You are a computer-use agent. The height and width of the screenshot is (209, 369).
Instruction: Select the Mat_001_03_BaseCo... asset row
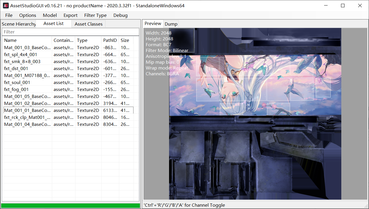68,47
